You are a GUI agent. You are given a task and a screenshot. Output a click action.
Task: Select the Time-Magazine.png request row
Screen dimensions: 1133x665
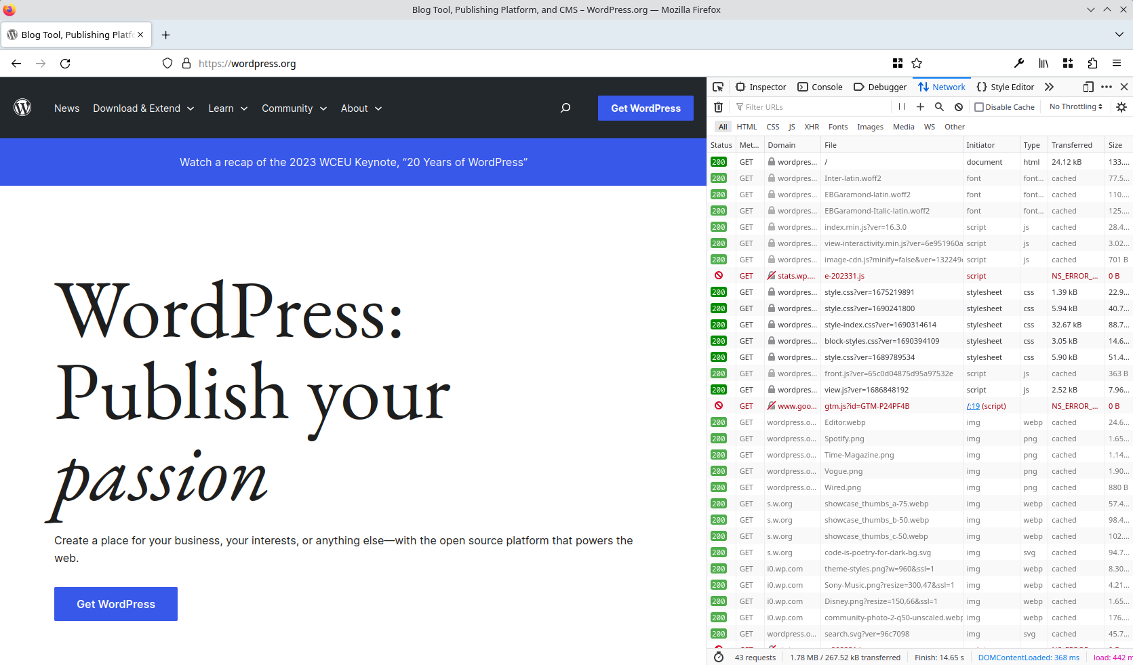(920, 455)
